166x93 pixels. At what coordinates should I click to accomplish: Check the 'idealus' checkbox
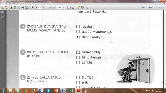[78, 26]
